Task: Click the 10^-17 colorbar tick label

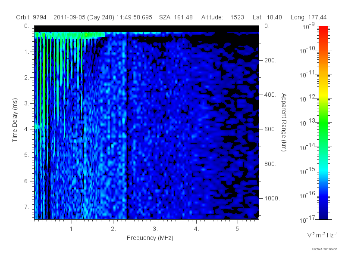Action: point(308,219)
